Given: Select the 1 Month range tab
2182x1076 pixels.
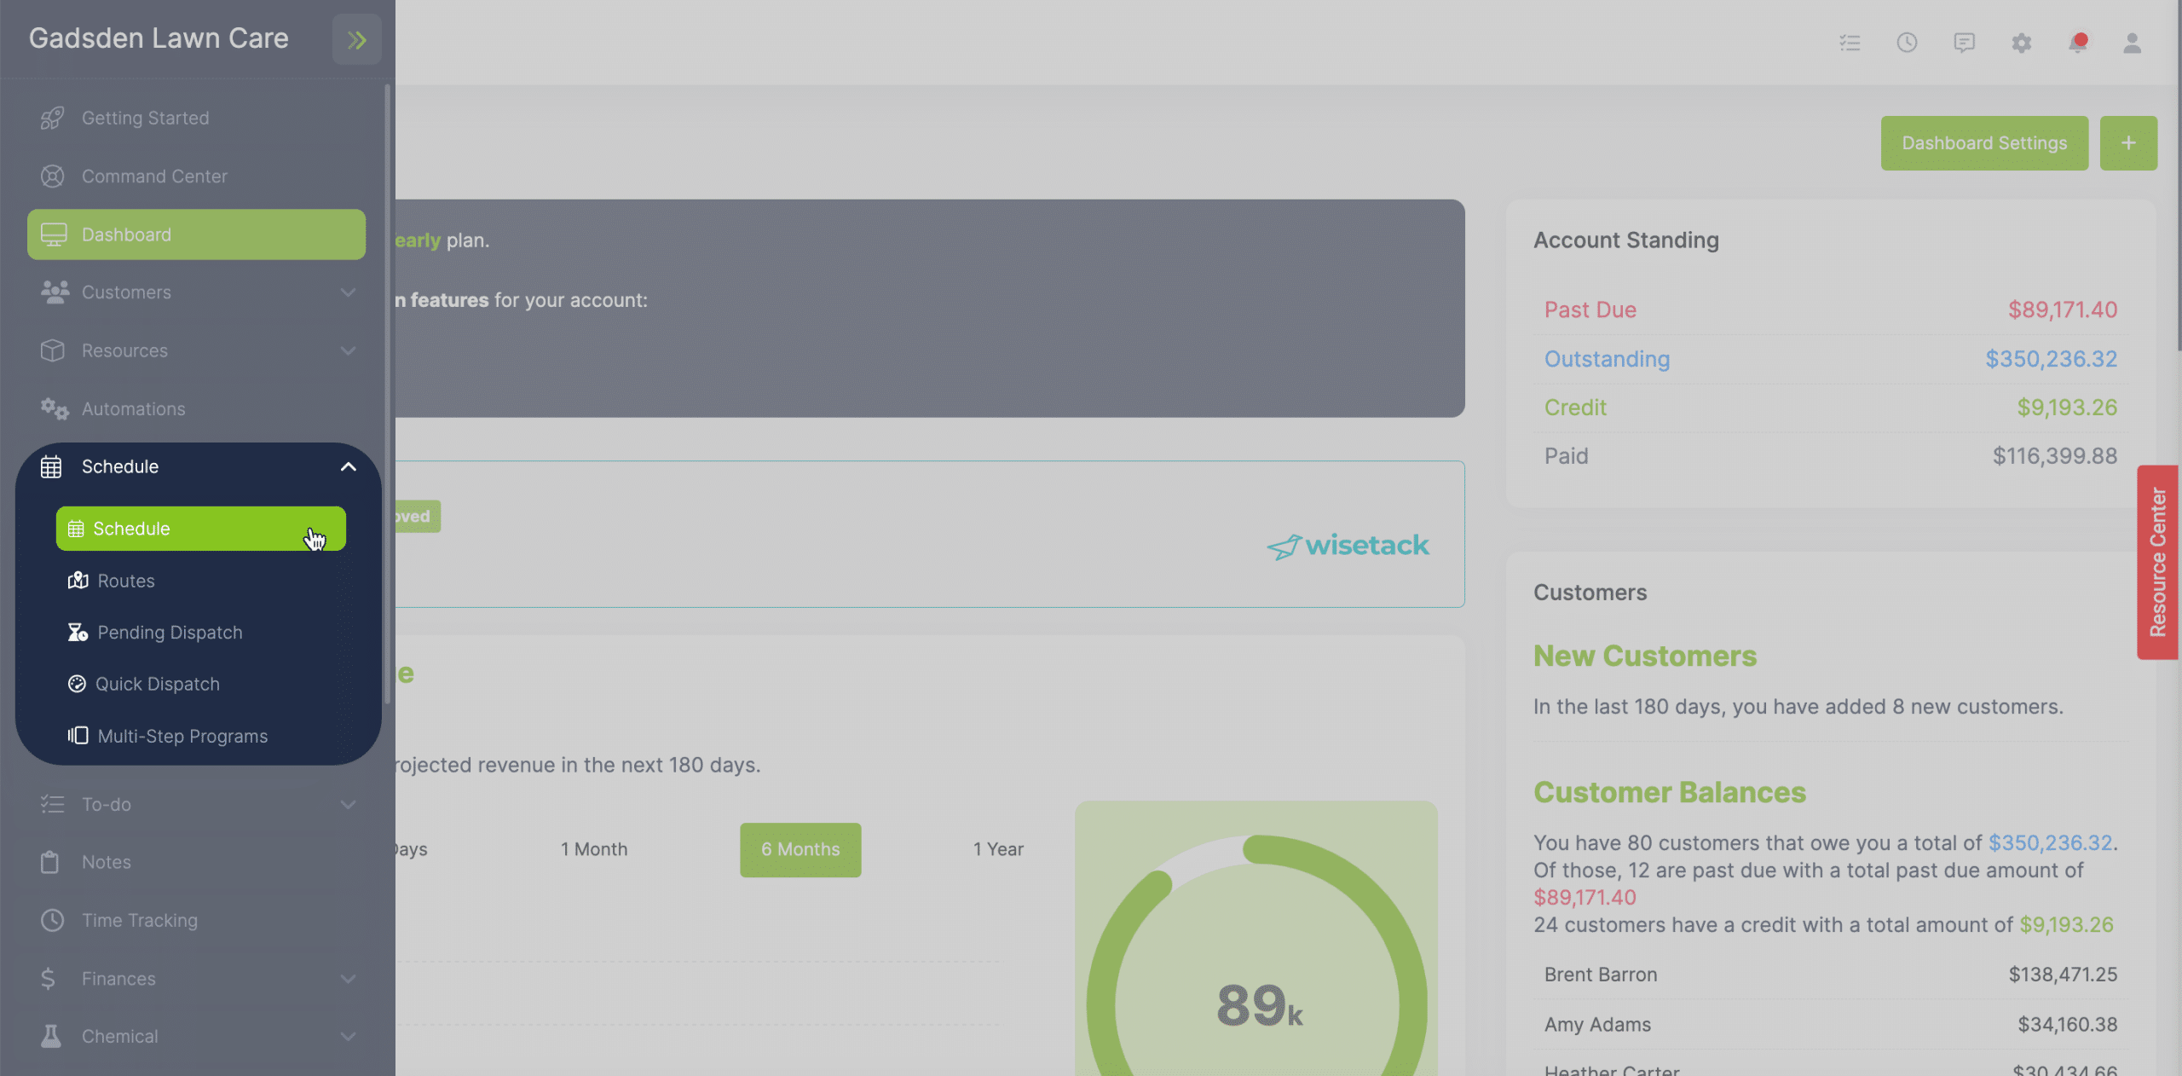Looking at the screenshot, I should 594,849.
